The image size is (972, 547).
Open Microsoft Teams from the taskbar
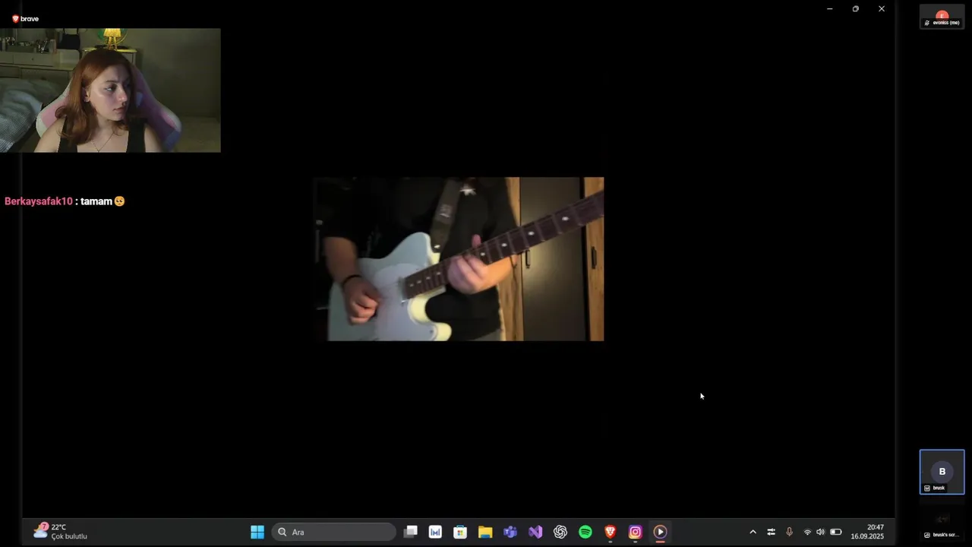(510, 532)
